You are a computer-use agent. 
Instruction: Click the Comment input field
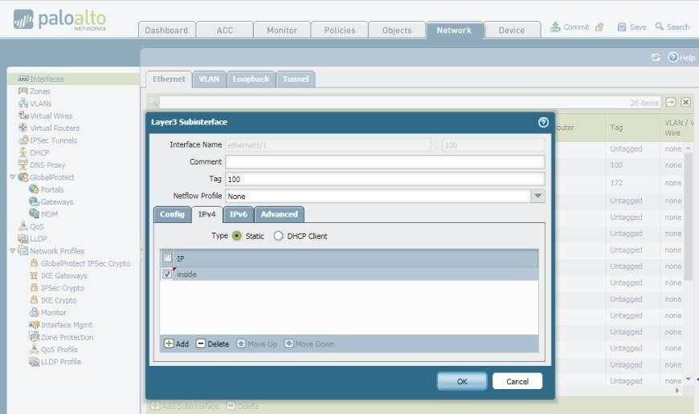tap(384, 162)
